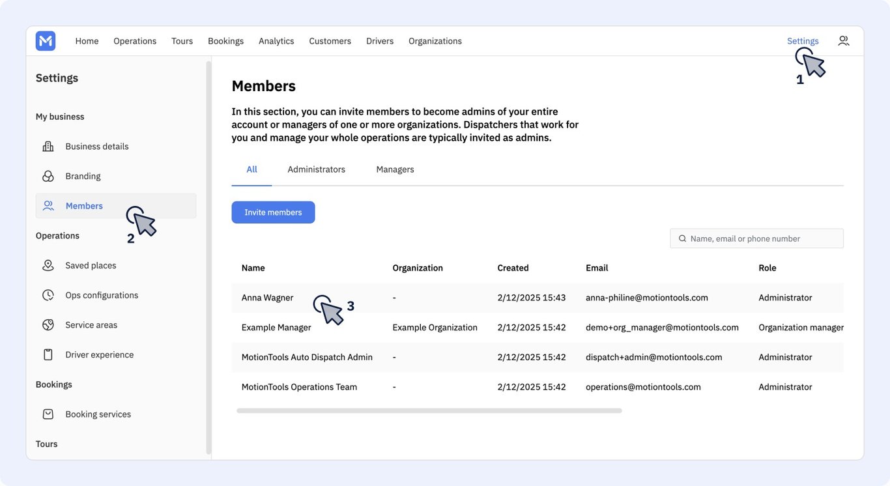This screenshot has height=486, width=890.
Task: Click the Organization column header
Action: coord(418,268)
